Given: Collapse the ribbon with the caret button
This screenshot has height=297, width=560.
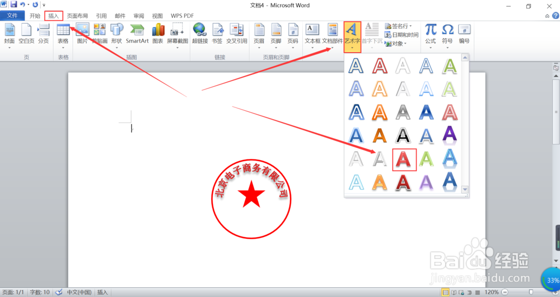Looking at the screenshot, I should point(547,16).
